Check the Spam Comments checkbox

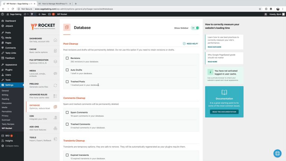click(67, 113)
